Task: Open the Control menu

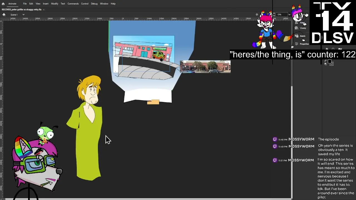Action: pyautogui.click(x=85, y=4)
